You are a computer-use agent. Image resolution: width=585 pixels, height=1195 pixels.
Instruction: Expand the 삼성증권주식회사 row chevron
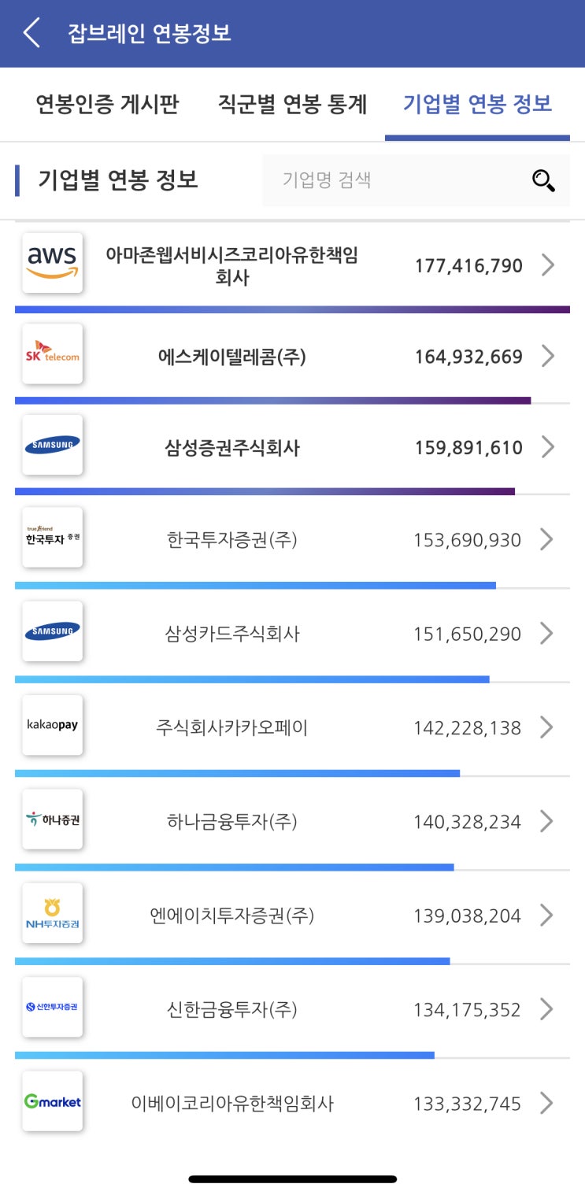click(548, 447)
